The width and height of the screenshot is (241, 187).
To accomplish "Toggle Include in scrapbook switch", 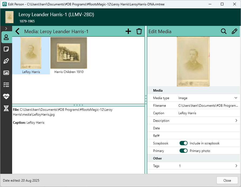I will [184, 143].
